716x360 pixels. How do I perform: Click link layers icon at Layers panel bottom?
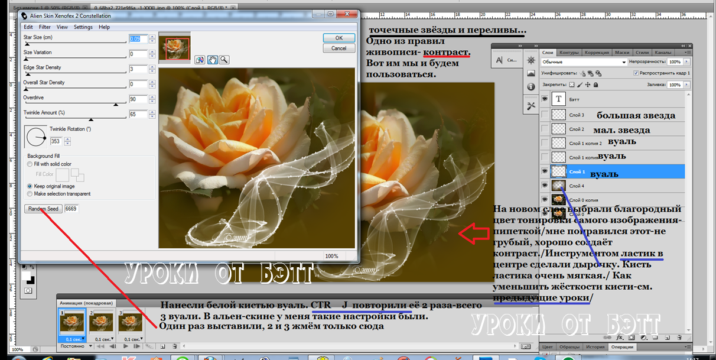pos(607,338)
